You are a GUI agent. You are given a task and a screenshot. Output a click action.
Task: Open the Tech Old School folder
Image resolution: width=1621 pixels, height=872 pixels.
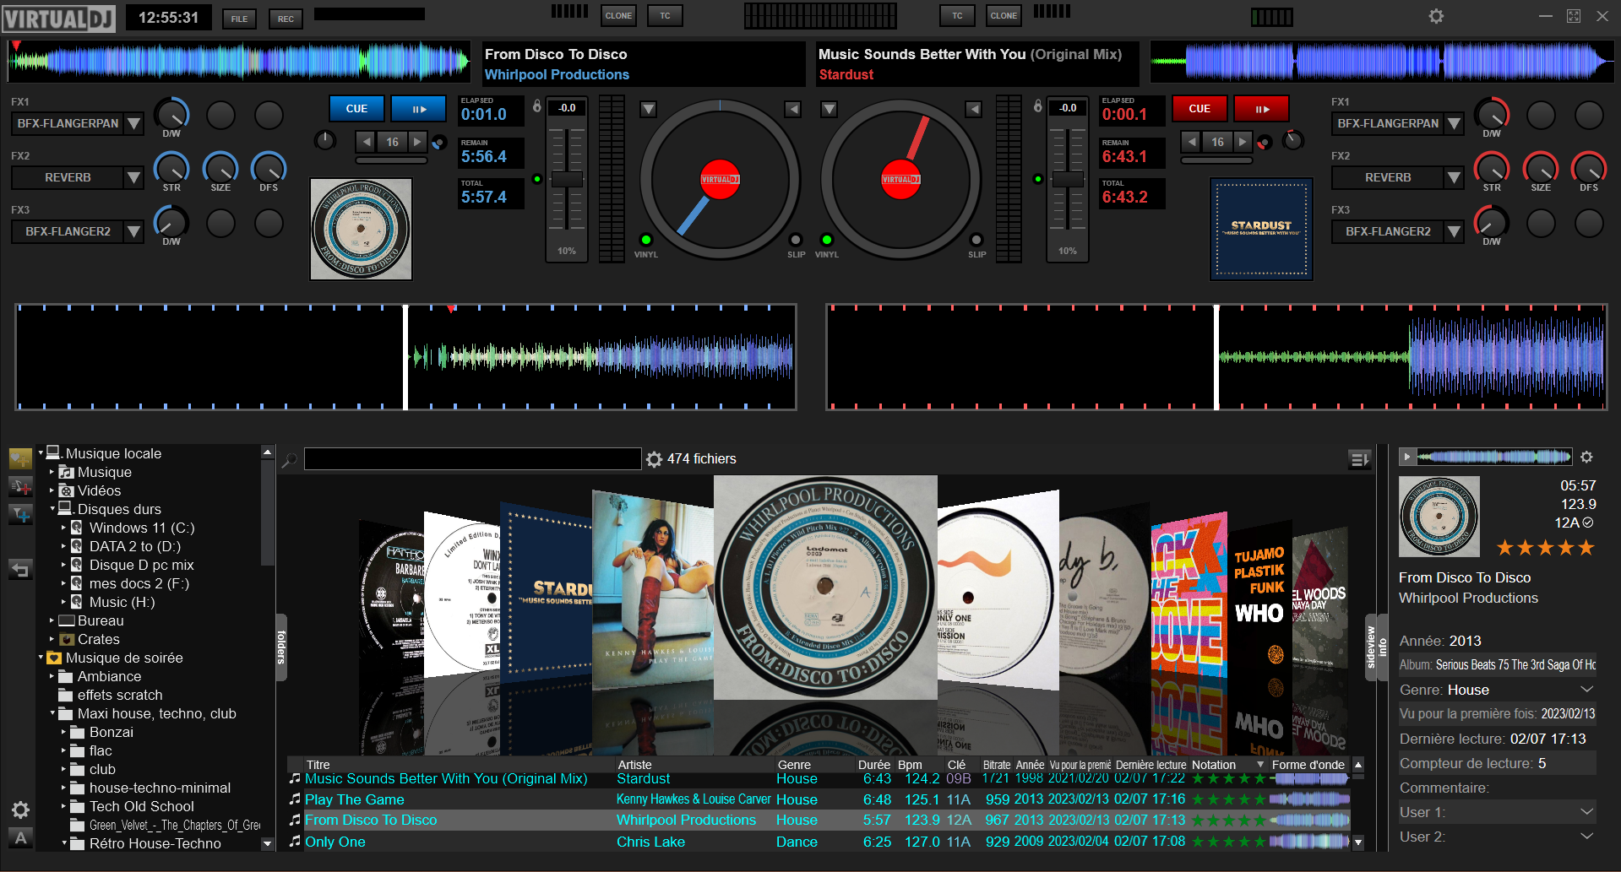coord(141,806)
